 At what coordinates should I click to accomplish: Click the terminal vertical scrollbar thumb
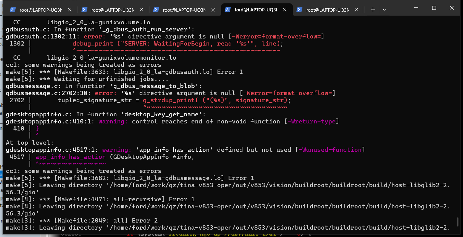coord(458,222)
